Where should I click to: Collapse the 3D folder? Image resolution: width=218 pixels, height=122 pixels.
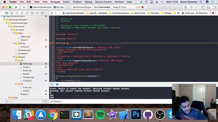16,84
